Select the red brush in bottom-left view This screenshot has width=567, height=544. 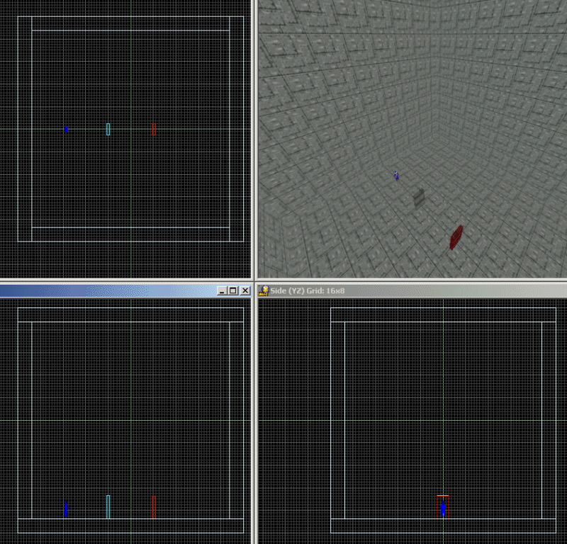(153, 506)
